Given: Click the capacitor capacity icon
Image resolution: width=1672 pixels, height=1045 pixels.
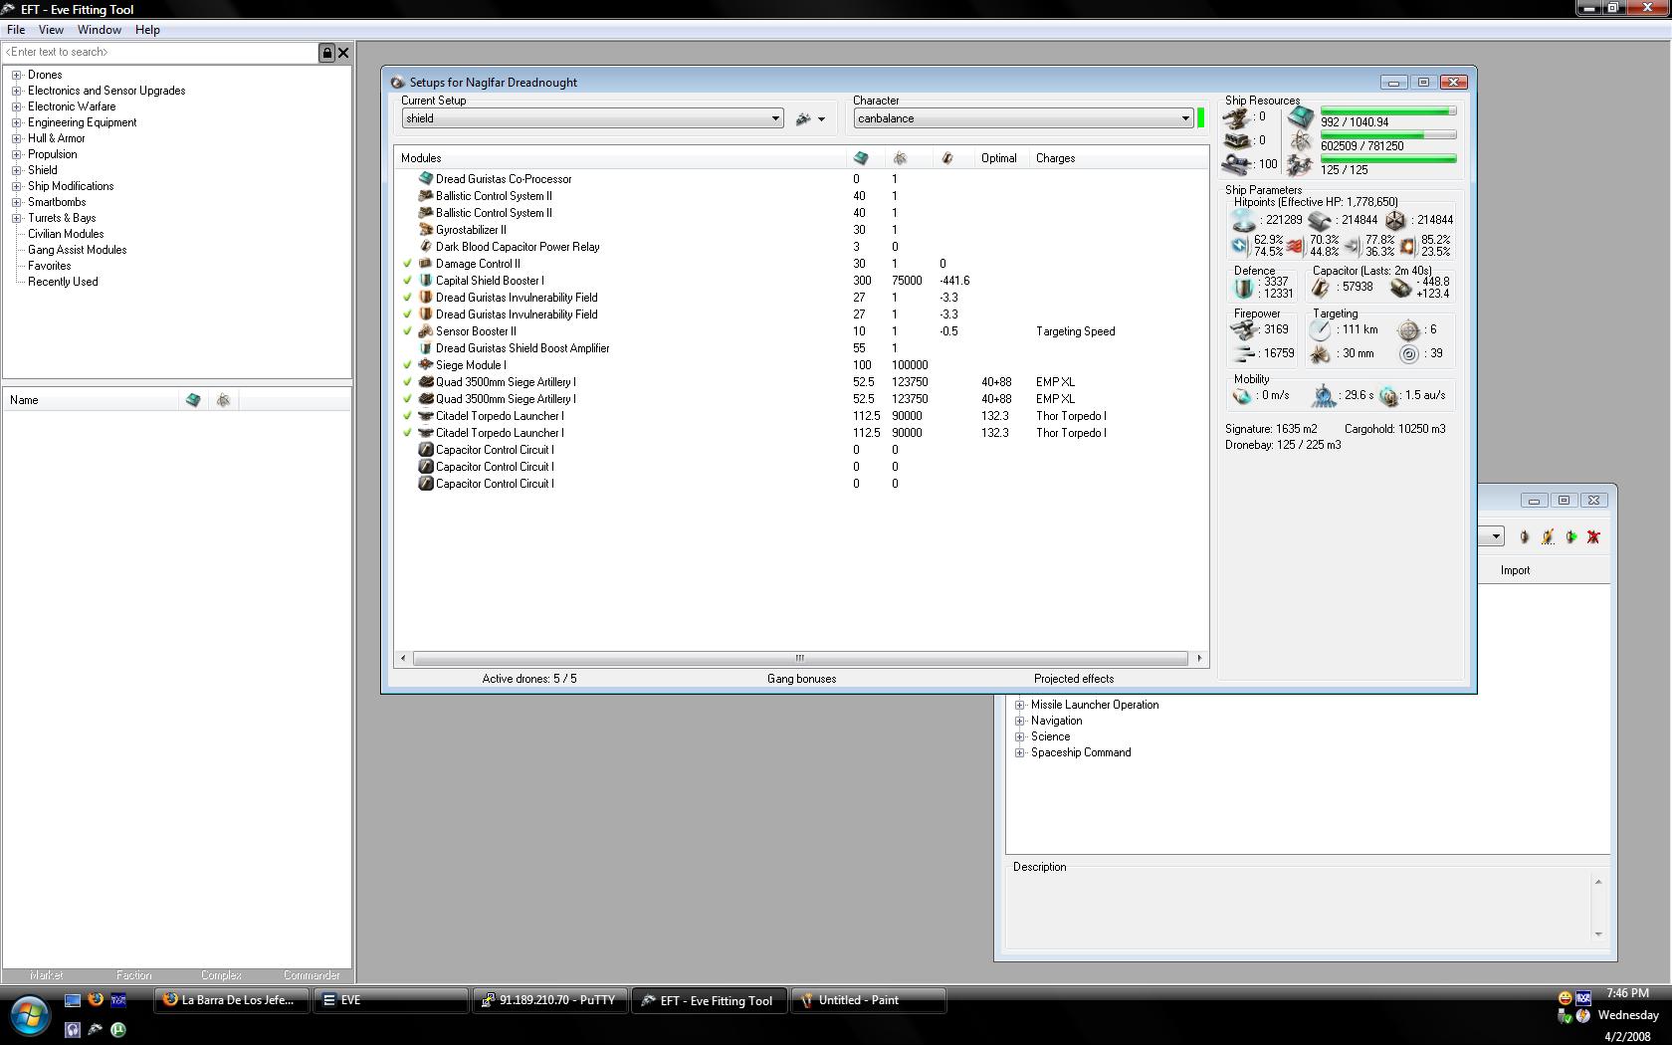Looking at the screenshot, I should (x=1321, y=288).
